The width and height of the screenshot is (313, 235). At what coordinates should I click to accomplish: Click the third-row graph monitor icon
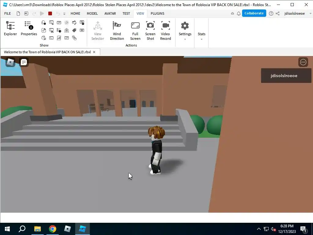[x=66, y=38]
